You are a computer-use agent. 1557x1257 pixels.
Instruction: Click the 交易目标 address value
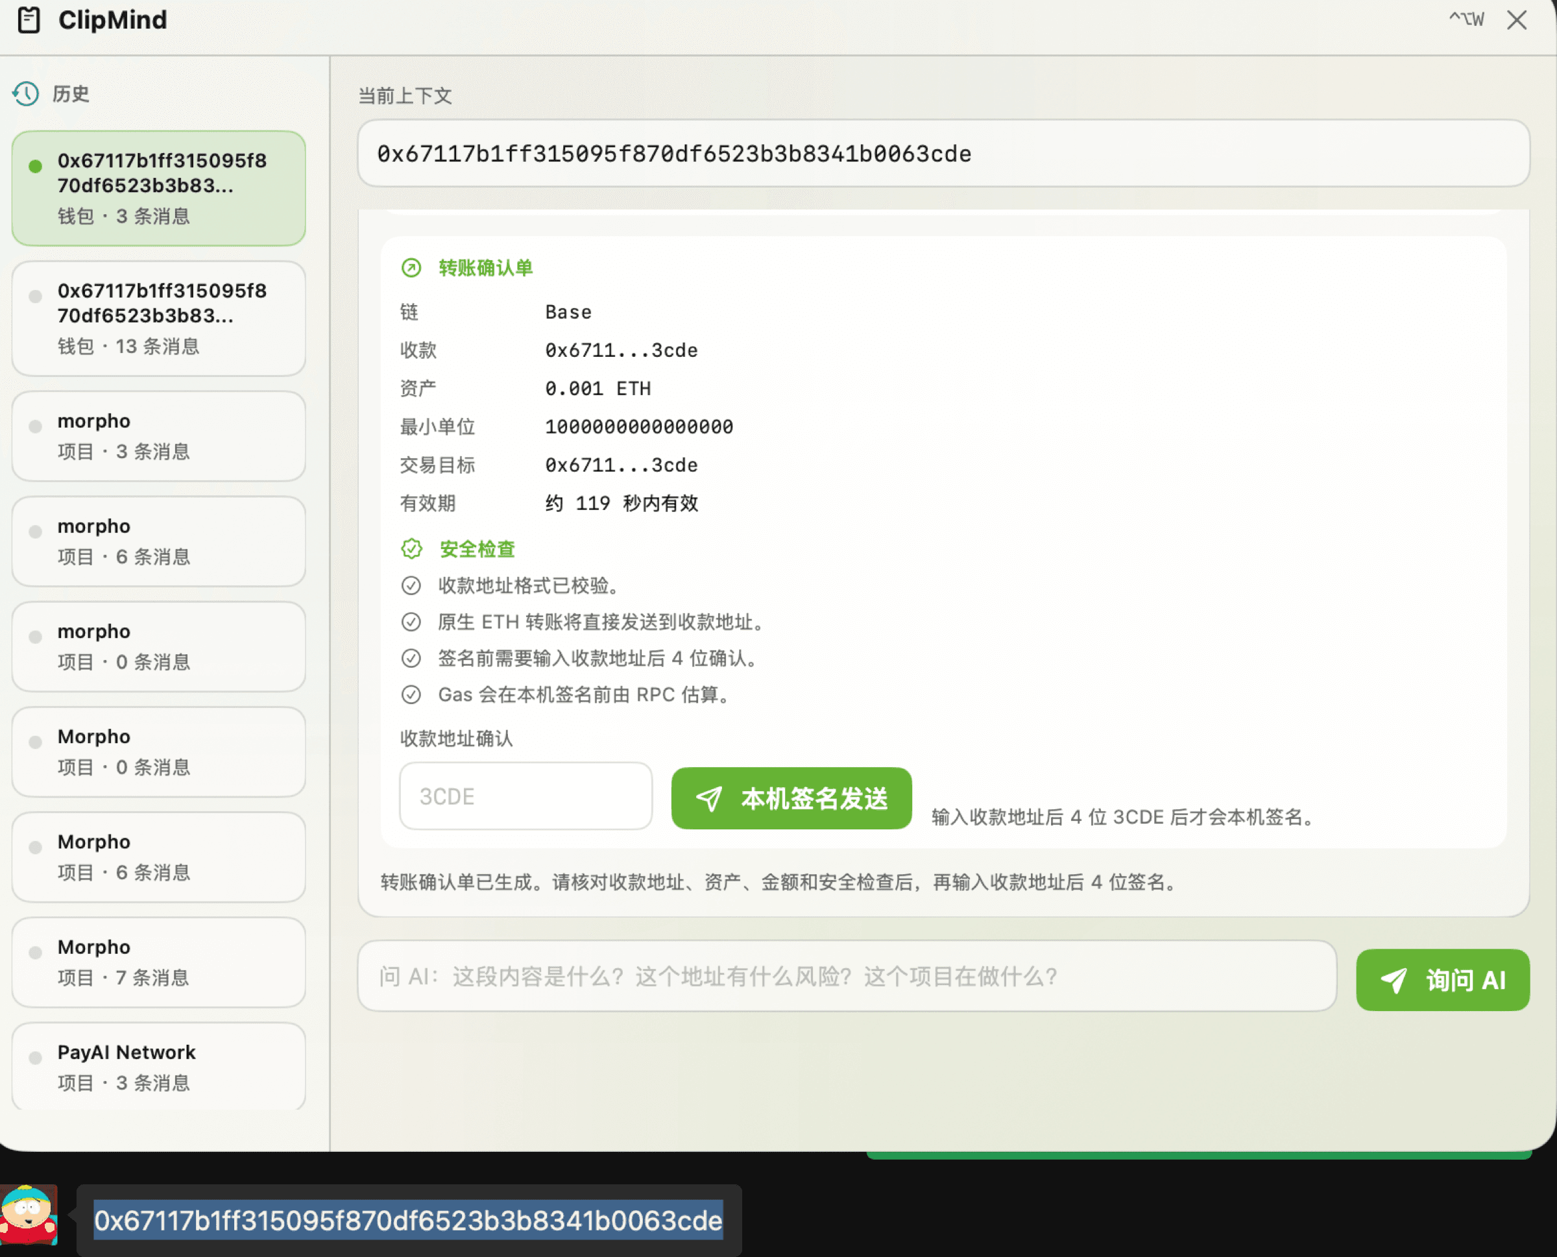pos(621,465)
